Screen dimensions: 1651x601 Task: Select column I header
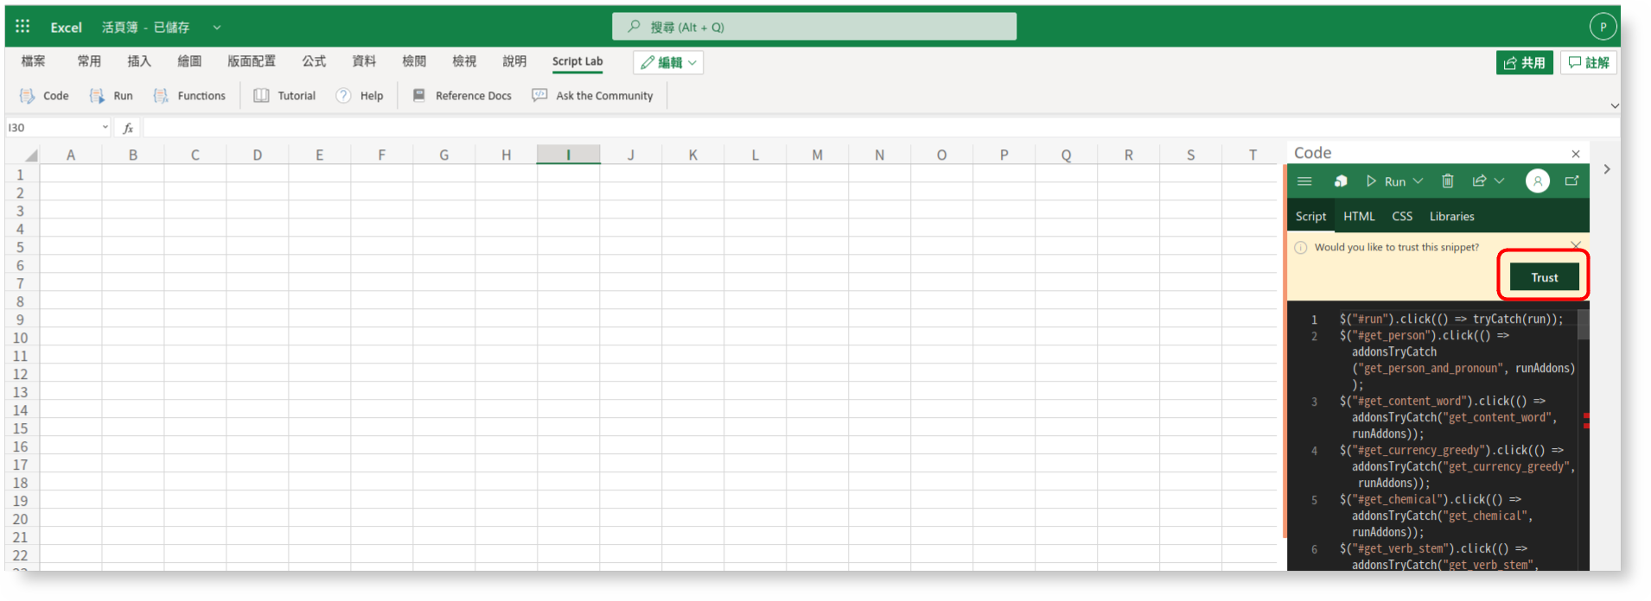coord(568,155)
